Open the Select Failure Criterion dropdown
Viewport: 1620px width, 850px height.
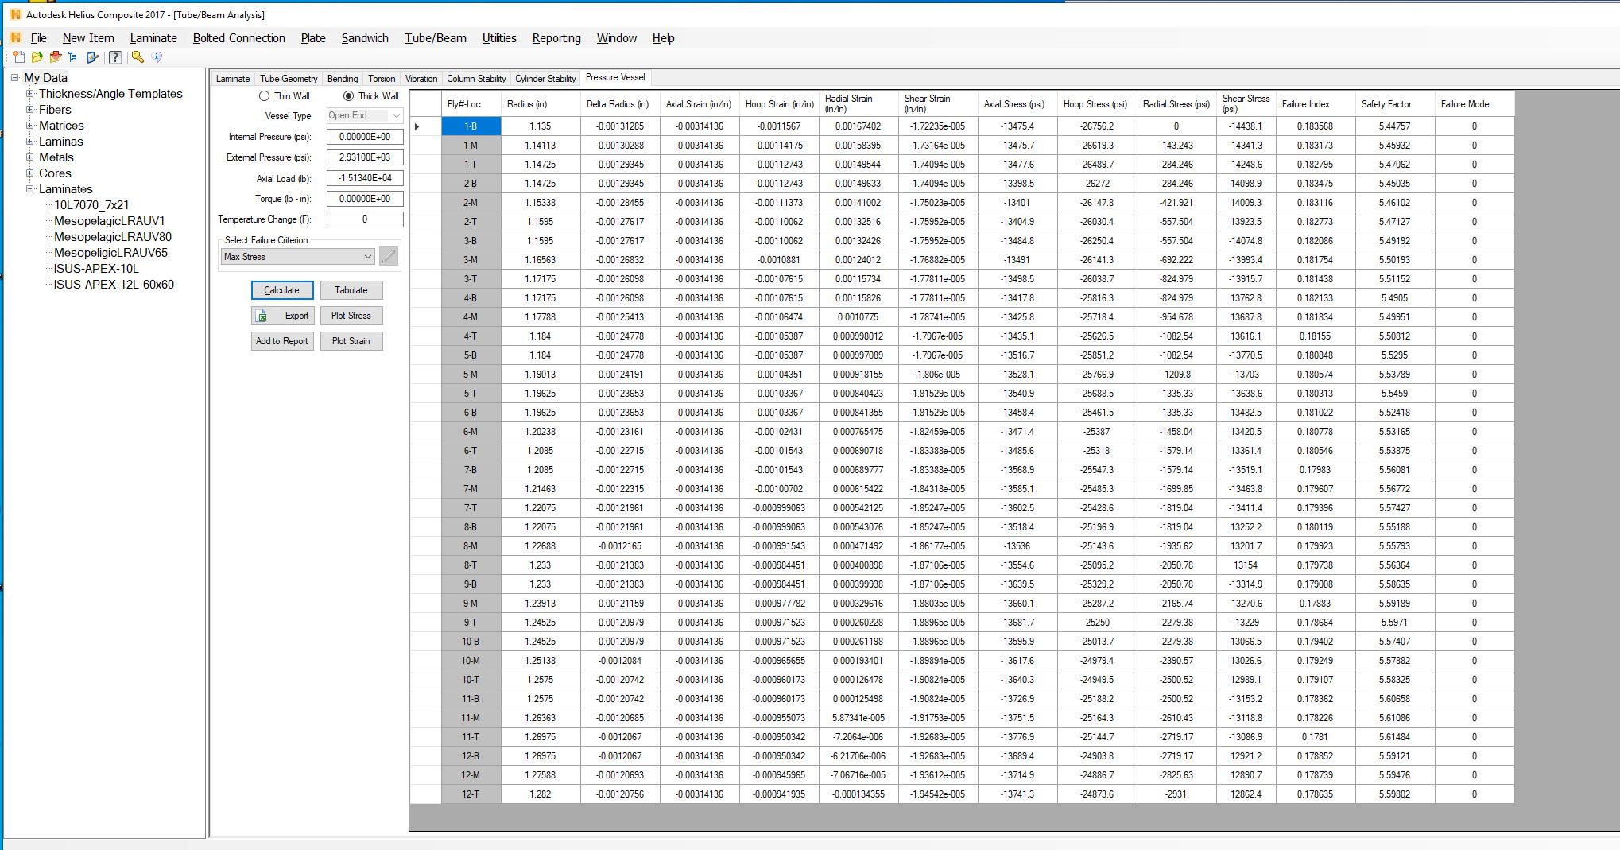point(297,257)
